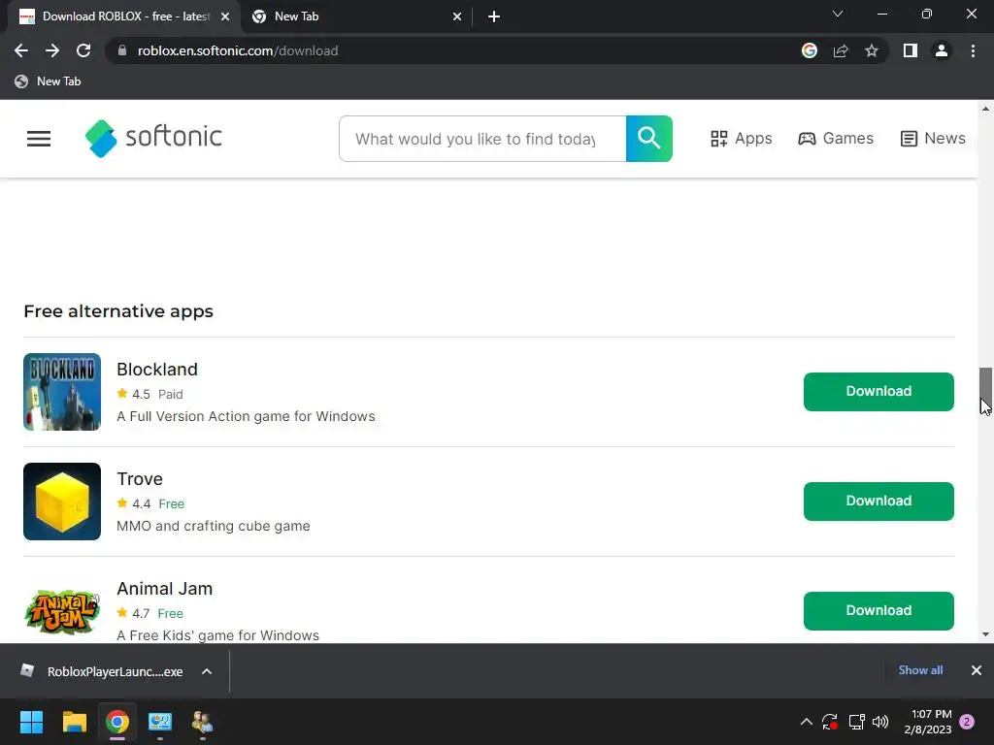This screenshot has width=994, height=745.
Task: Open the monitor app in taskbar
Action: pyautogui.click(x=160, y=722)
